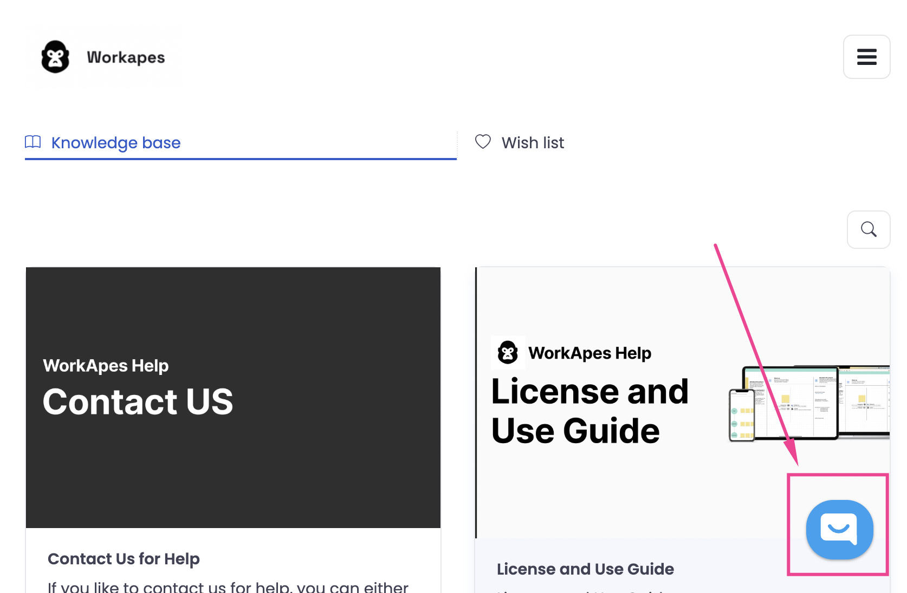The width and height of the screenshot is (907, 593).
Task: Open the hamburger navigation menu
Action: click(x=866, y=57)
